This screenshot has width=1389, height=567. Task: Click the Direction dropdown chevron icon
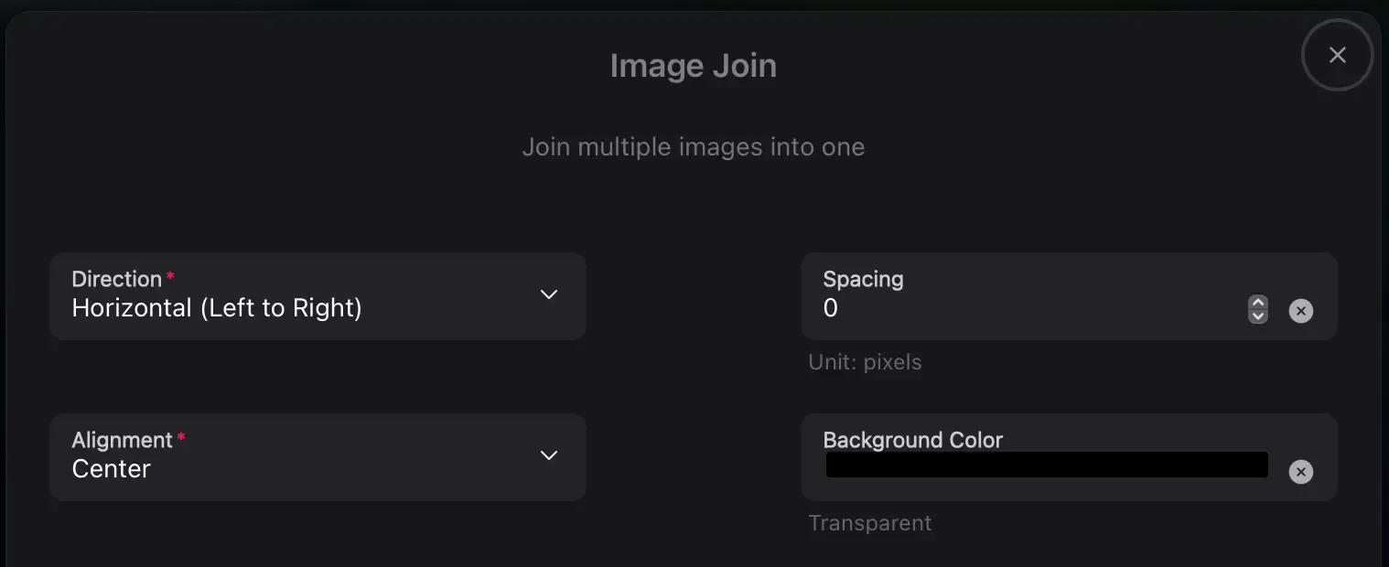click(x=549, y=294)
